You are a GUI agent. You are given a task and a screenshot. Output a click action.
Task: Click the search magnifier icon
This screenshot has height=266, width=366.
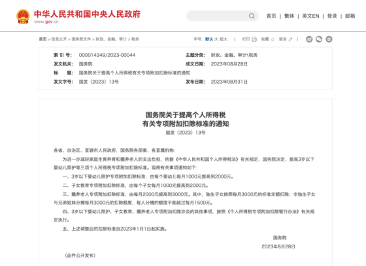(252, 16)
